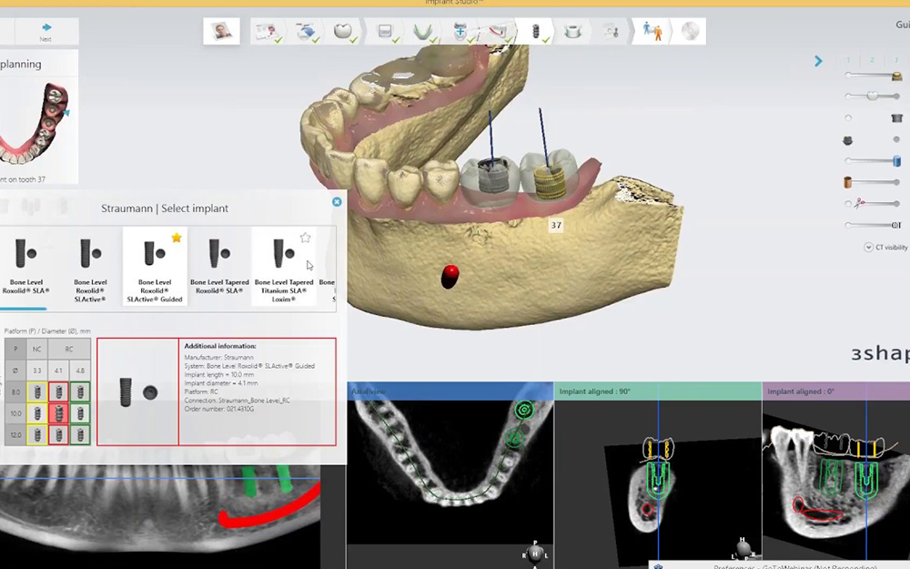Open the order form workflow step
This screenshot has width=910, height=569.
[x=267, y=31]
